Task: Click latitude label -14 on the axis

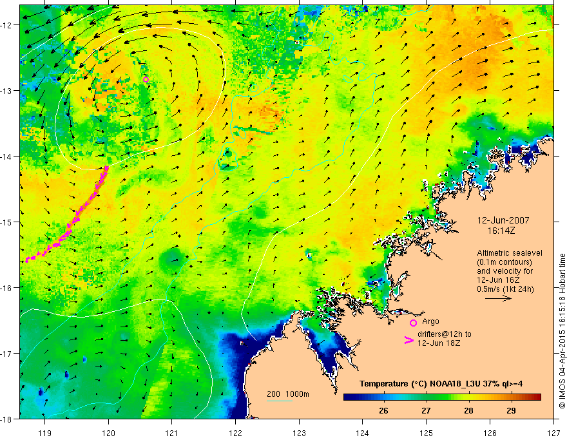Action: (6, 157)
